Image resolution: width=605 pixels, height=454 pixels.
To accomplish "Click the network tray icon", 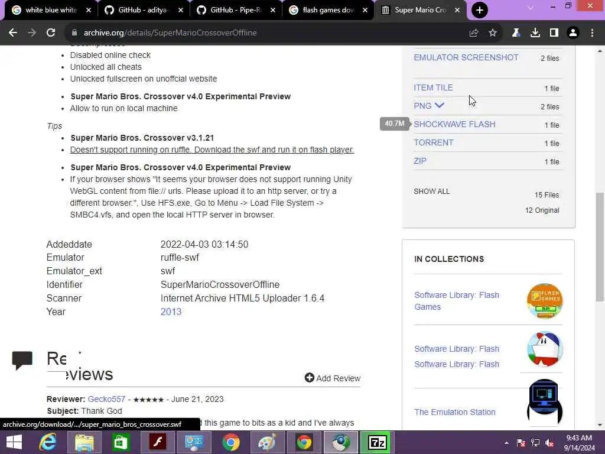I will (535, 443).
